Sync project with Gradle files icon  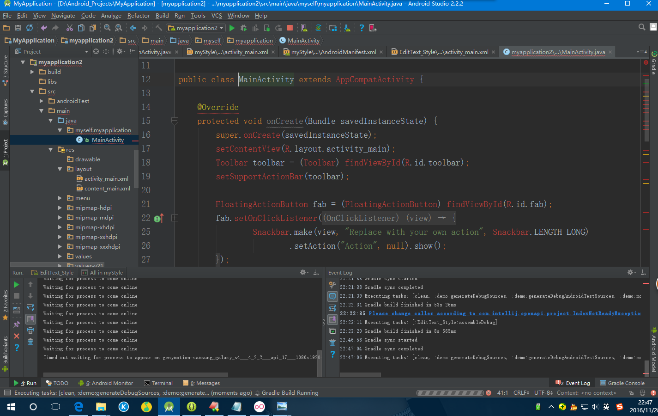(318, 28)
